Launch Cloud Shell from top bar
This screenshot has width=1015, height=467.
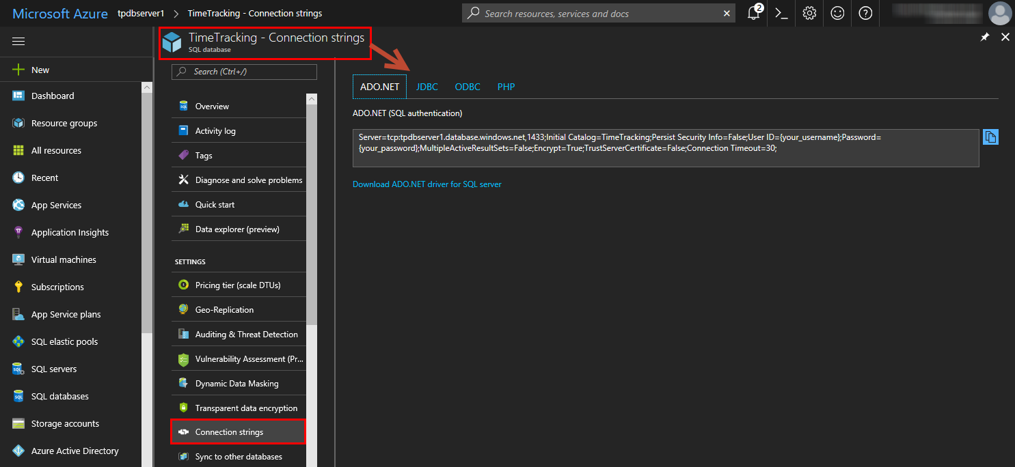coord(781,13)
